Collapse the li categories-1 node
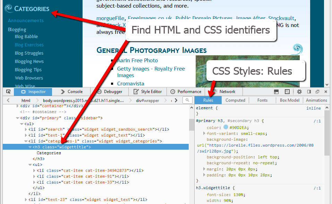Image resolution: width=332 pixels, height=204 pixels. pos(26,141)
